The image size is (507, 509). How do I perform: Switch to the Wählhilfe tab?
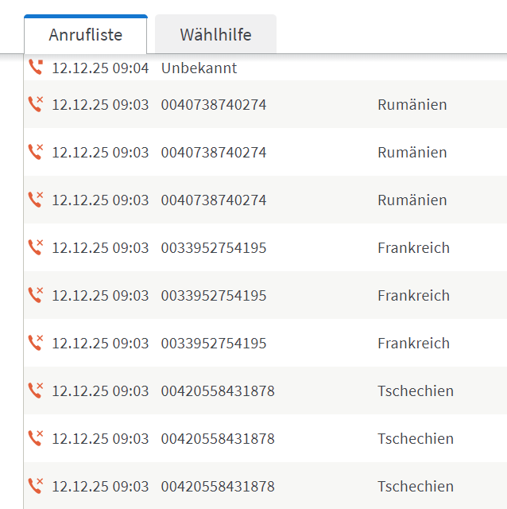[215, 35]
